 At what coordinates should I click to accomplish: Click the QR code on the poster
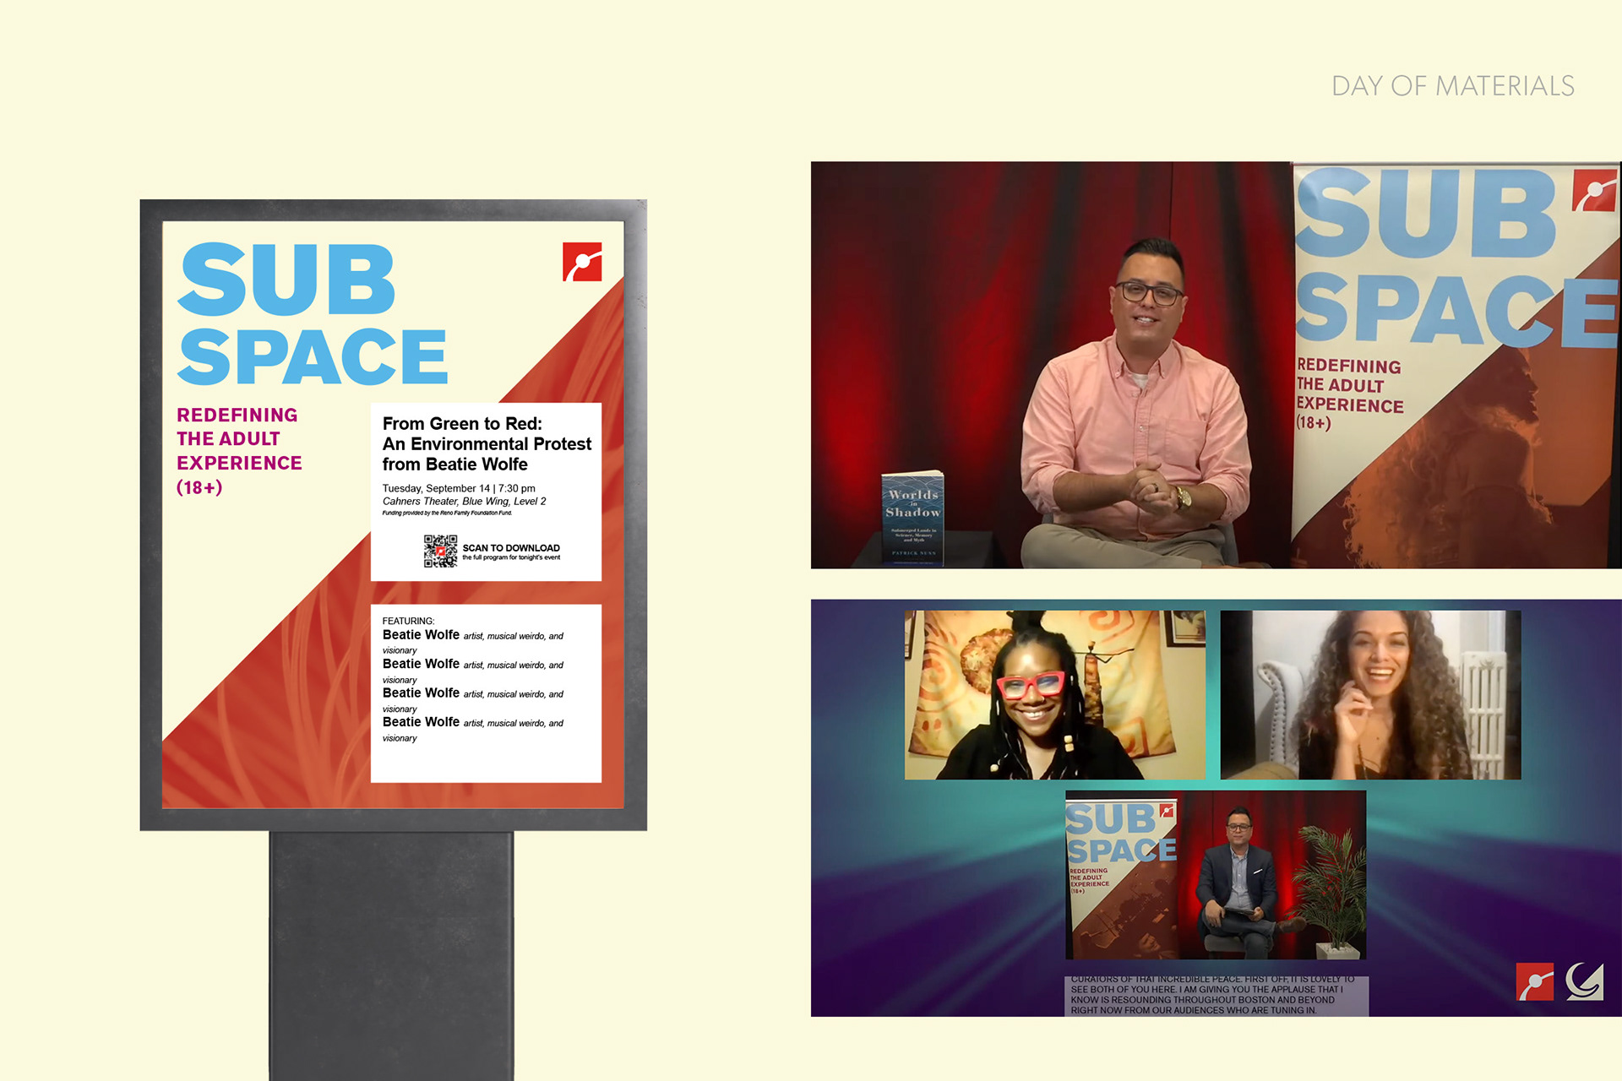tap(440, 551)
